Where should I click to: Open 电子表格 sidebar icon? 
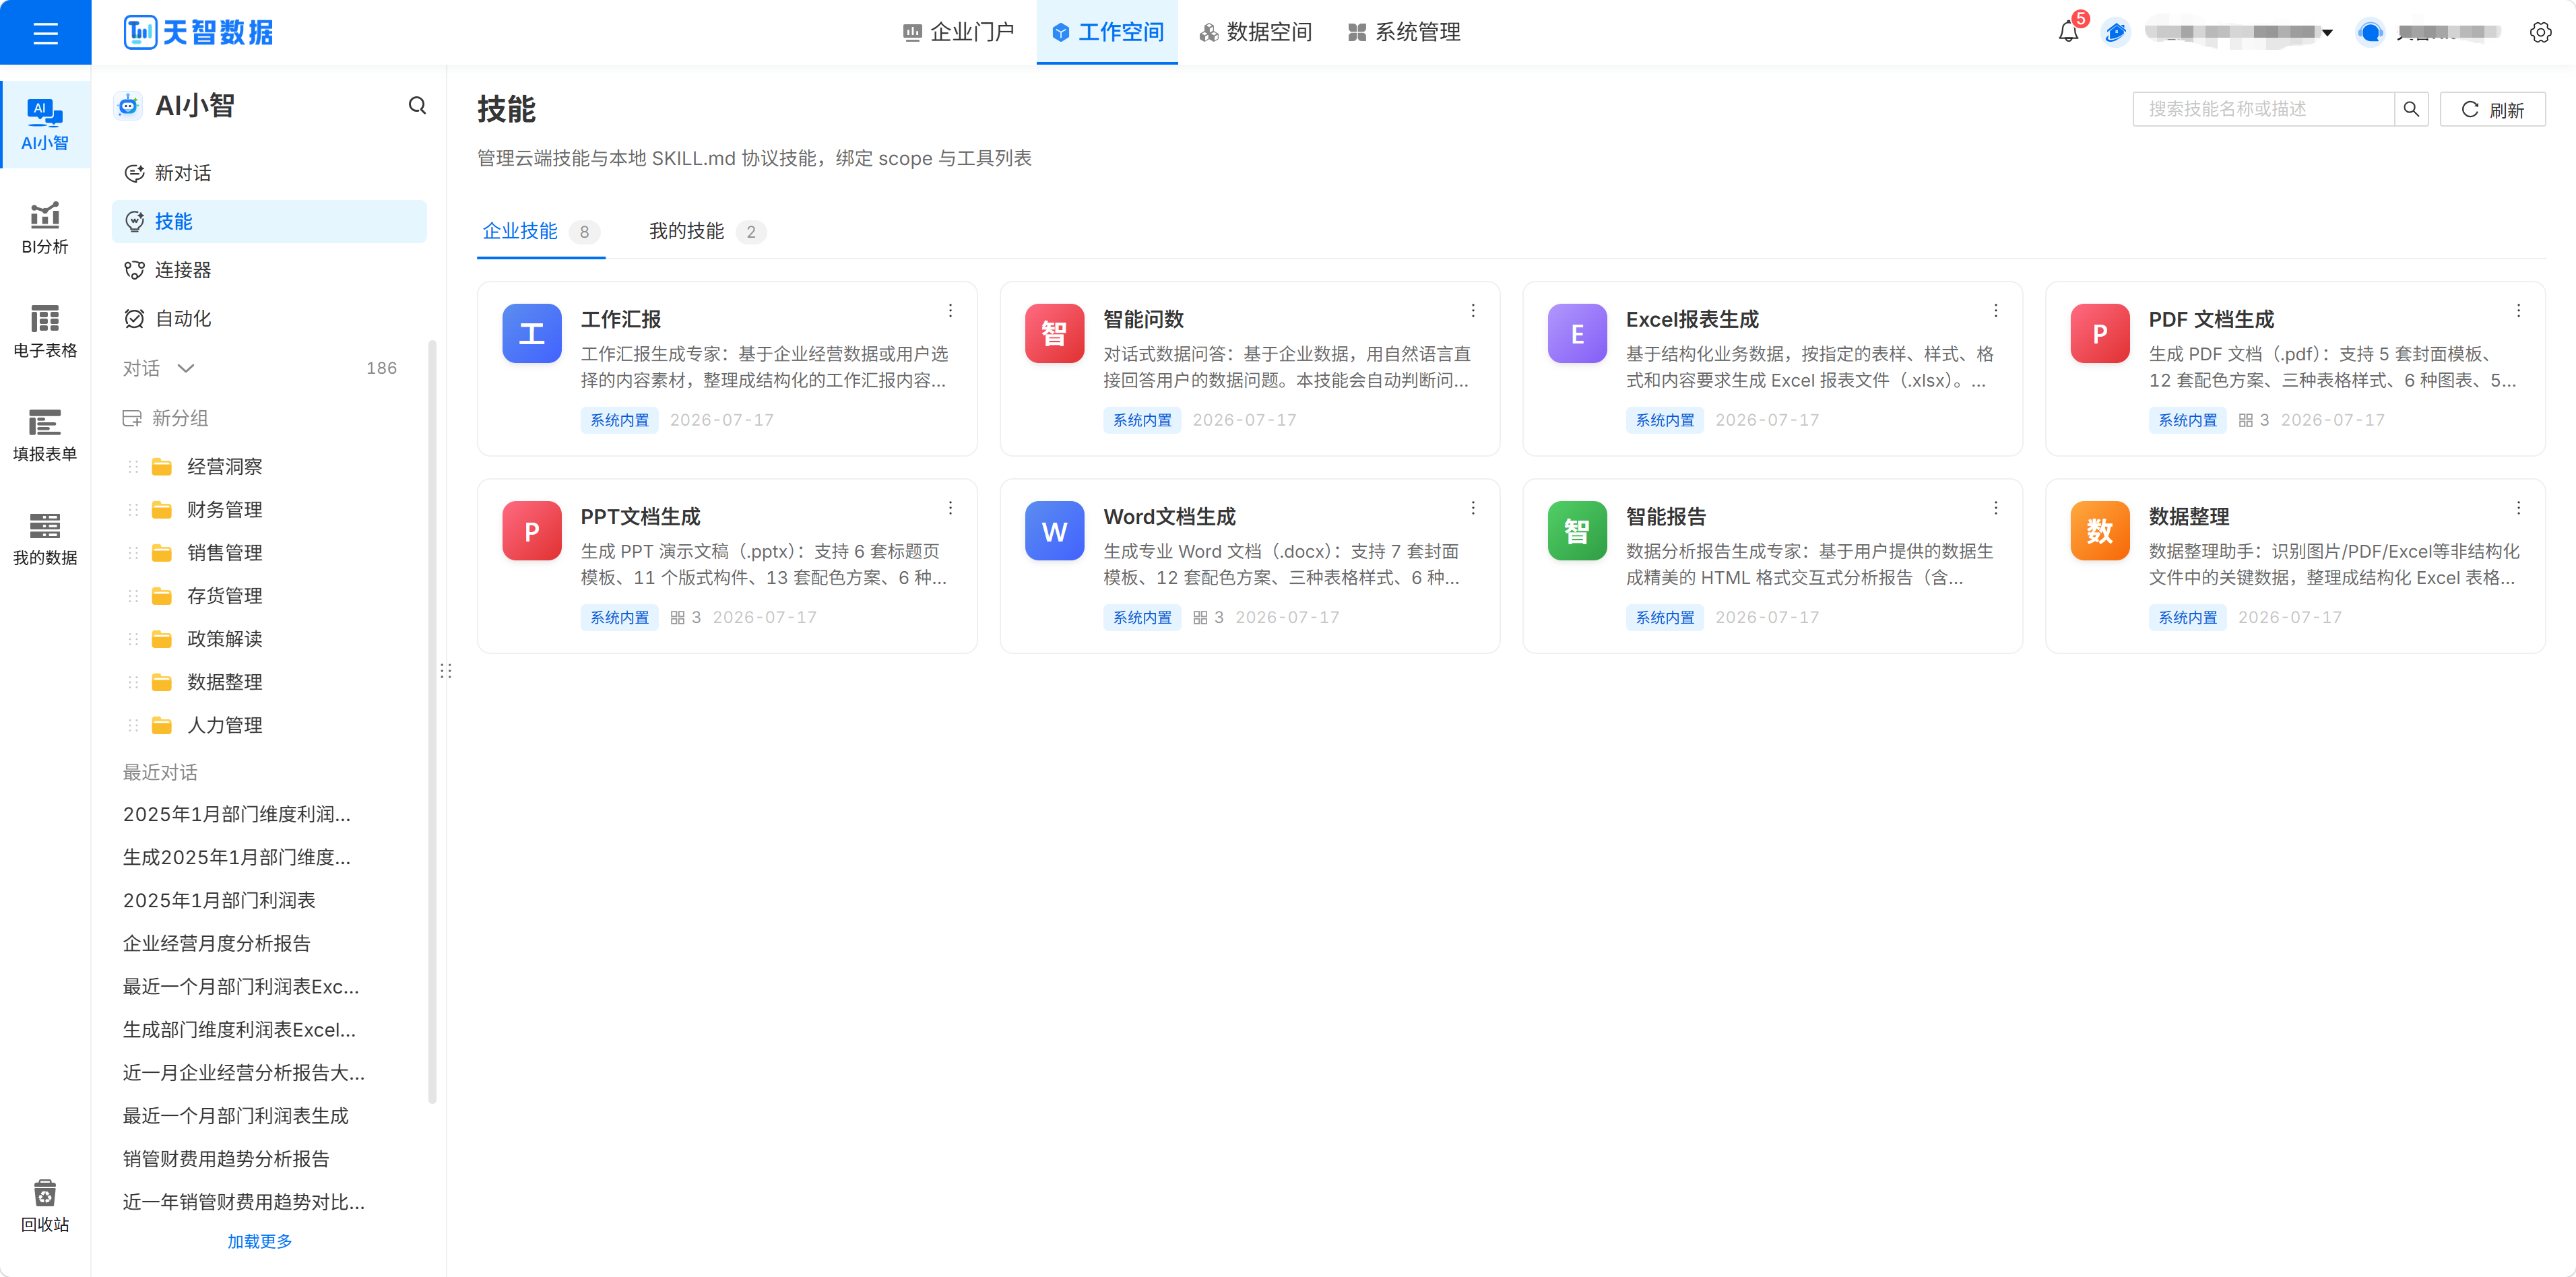45,332
